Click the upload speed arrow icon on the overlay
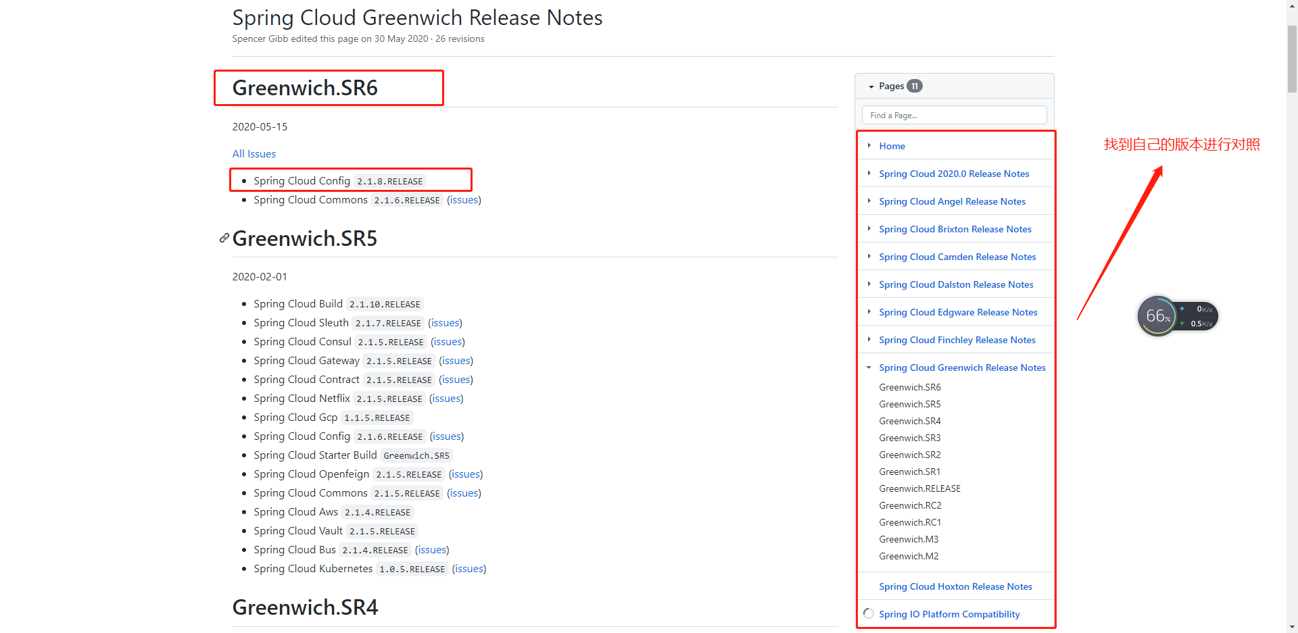The height and width of the screenshot is (633, 1298). click(x=1182, y=309)
